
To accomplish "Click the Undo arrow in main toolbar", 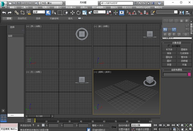I will coord(4,12).
